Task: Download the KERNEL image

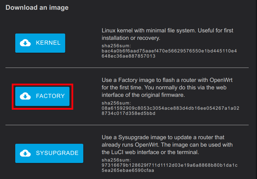Action: 40,43
